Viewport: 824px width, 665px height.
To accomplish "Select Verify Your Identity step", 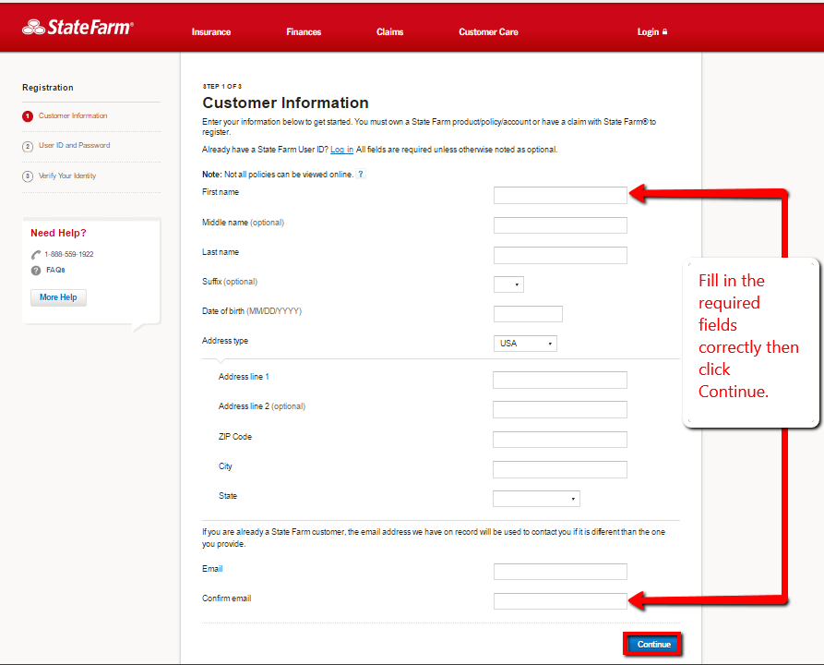I will tap(67, 175).
